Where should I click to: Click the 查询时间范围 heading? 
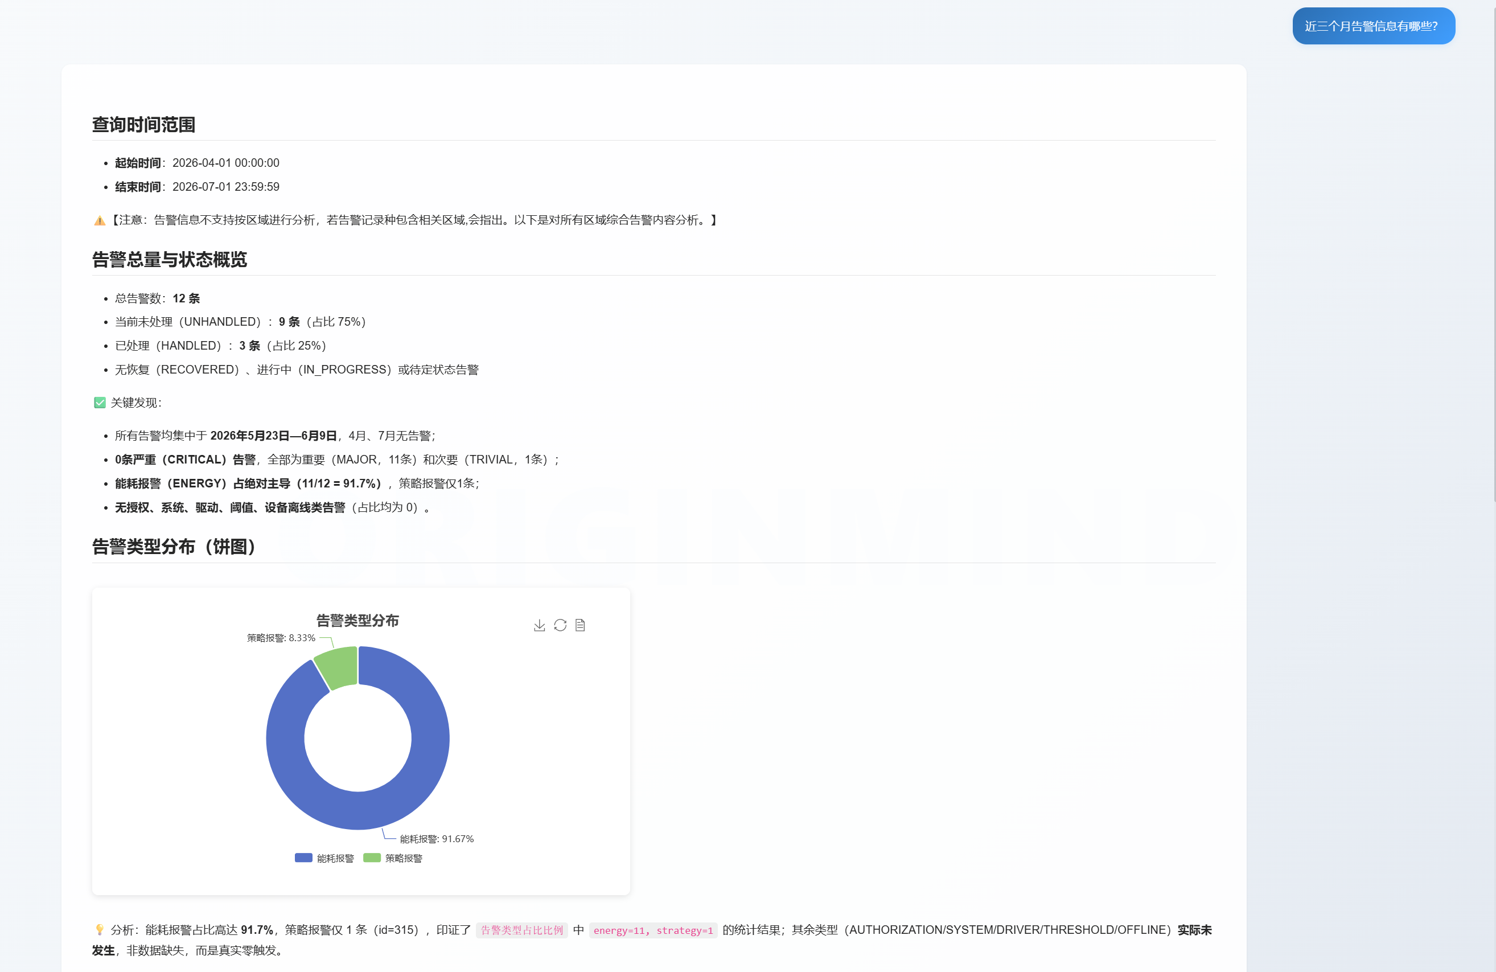pyautogui.click(x=144, y=125)
